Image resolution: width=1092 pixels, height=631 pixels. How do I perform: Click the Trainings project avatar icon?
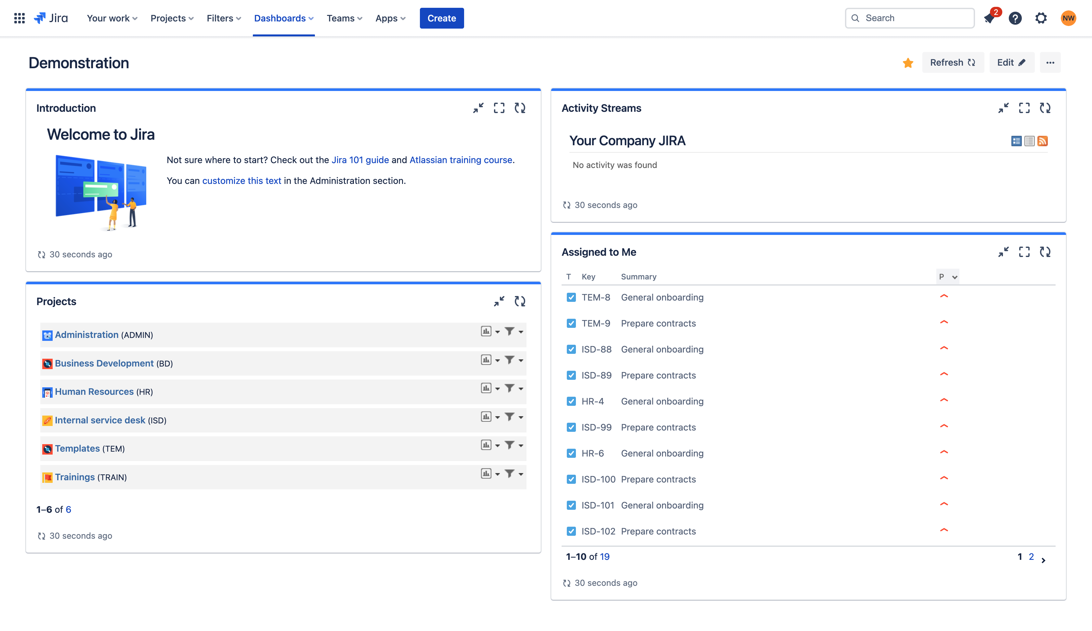pos(47,477)
